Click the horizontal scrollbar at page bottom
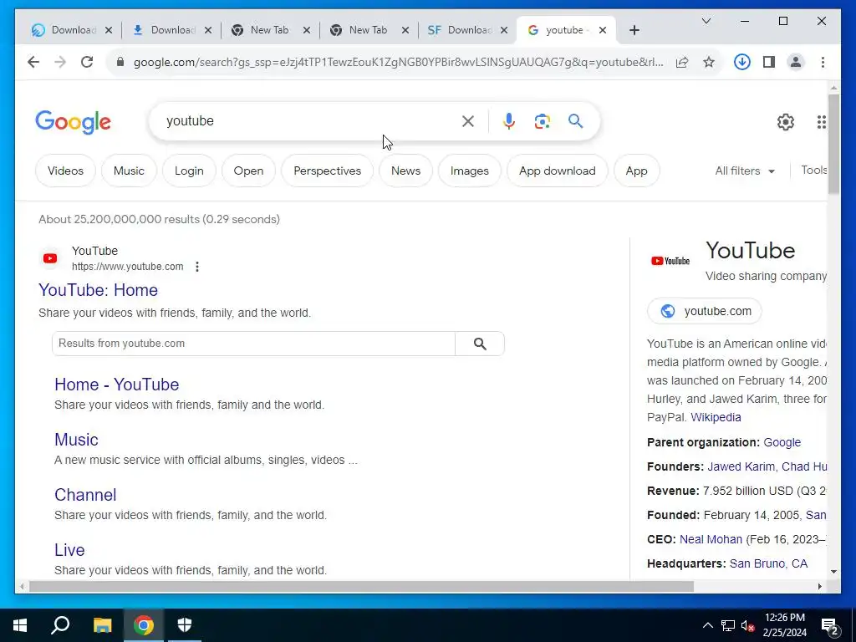The image size is (856, 642). pyautogui.click(x=361, y=586)
